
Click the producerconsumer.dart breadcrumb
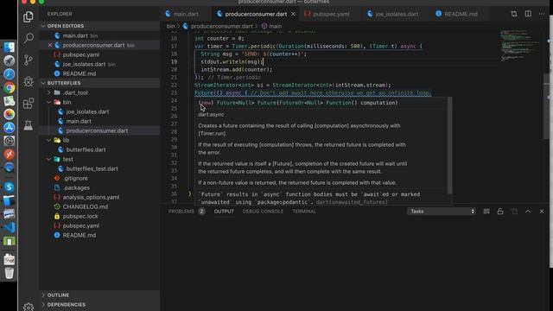[221, 26]
